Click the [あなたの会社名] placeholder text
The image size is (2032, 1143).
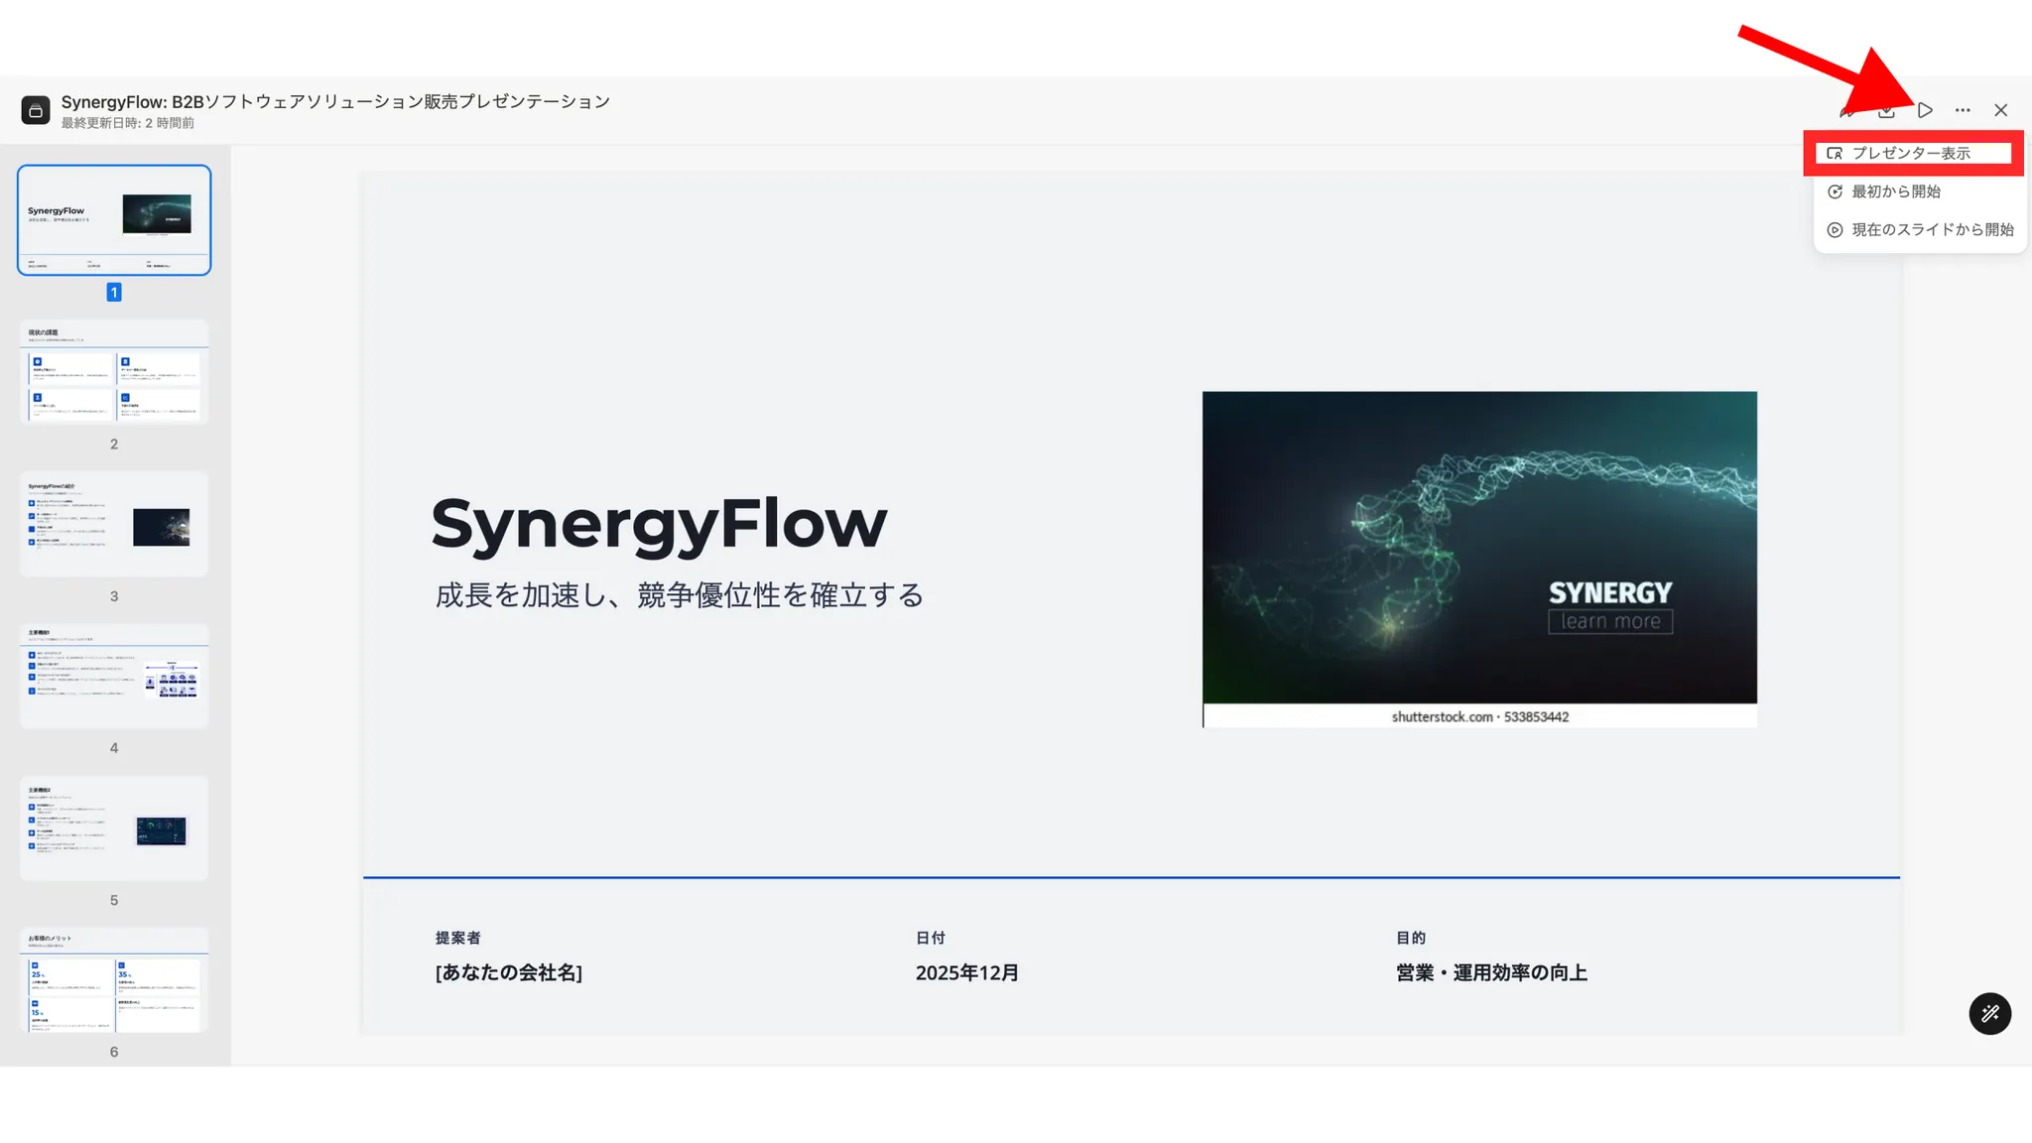point(508,972)
